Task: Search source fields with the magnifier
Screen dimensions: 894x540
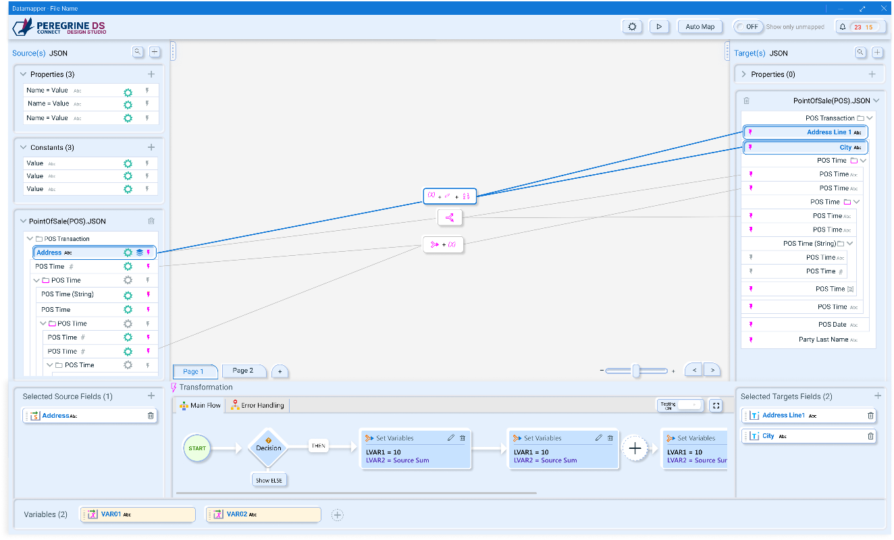Action: click(137, 52)
